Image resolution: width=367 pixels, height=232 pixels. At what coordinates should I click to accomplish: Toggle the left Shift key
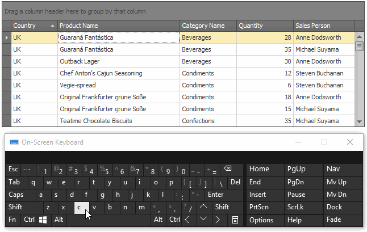(22, 207)
